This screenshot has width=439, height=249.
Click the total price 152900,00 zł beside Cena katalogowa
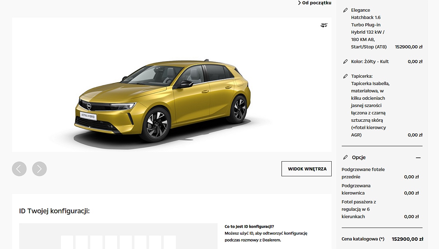pos(407,239)
